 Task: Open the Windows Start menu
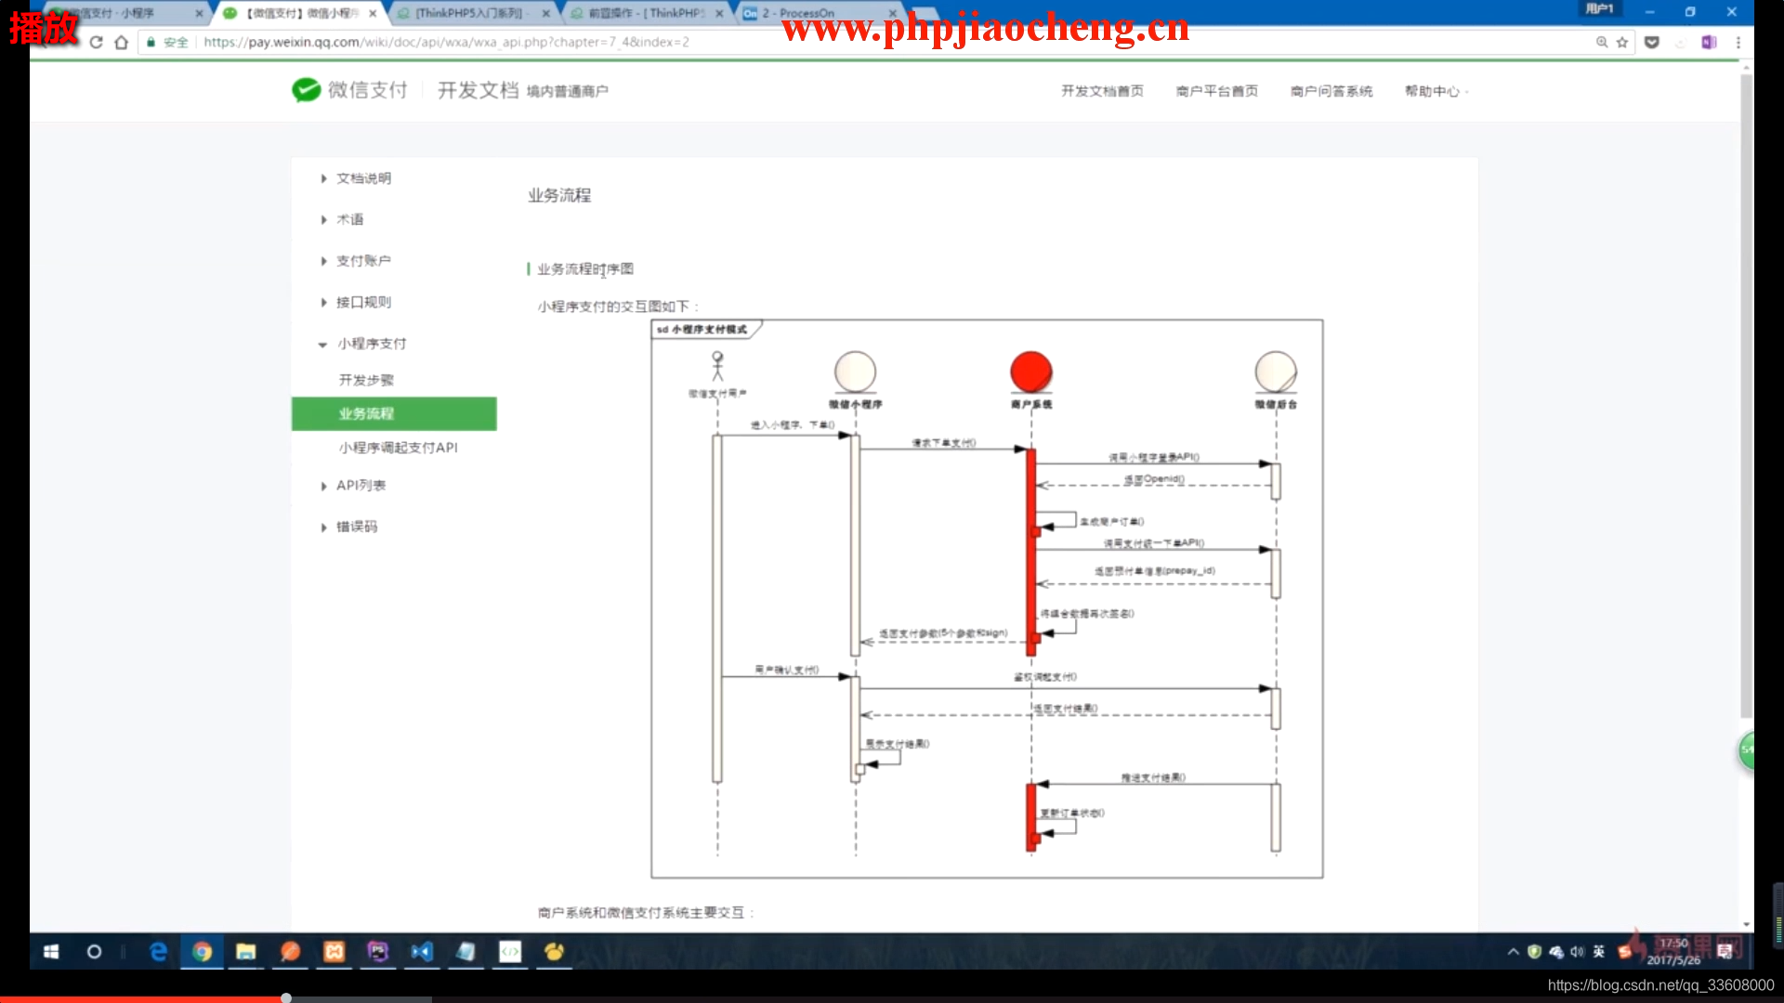51,951
